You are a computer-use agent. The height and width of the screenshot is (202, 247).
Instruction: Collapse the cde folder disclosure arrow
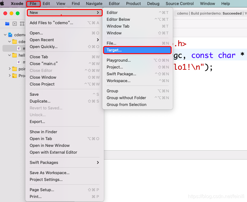point(10,42)
